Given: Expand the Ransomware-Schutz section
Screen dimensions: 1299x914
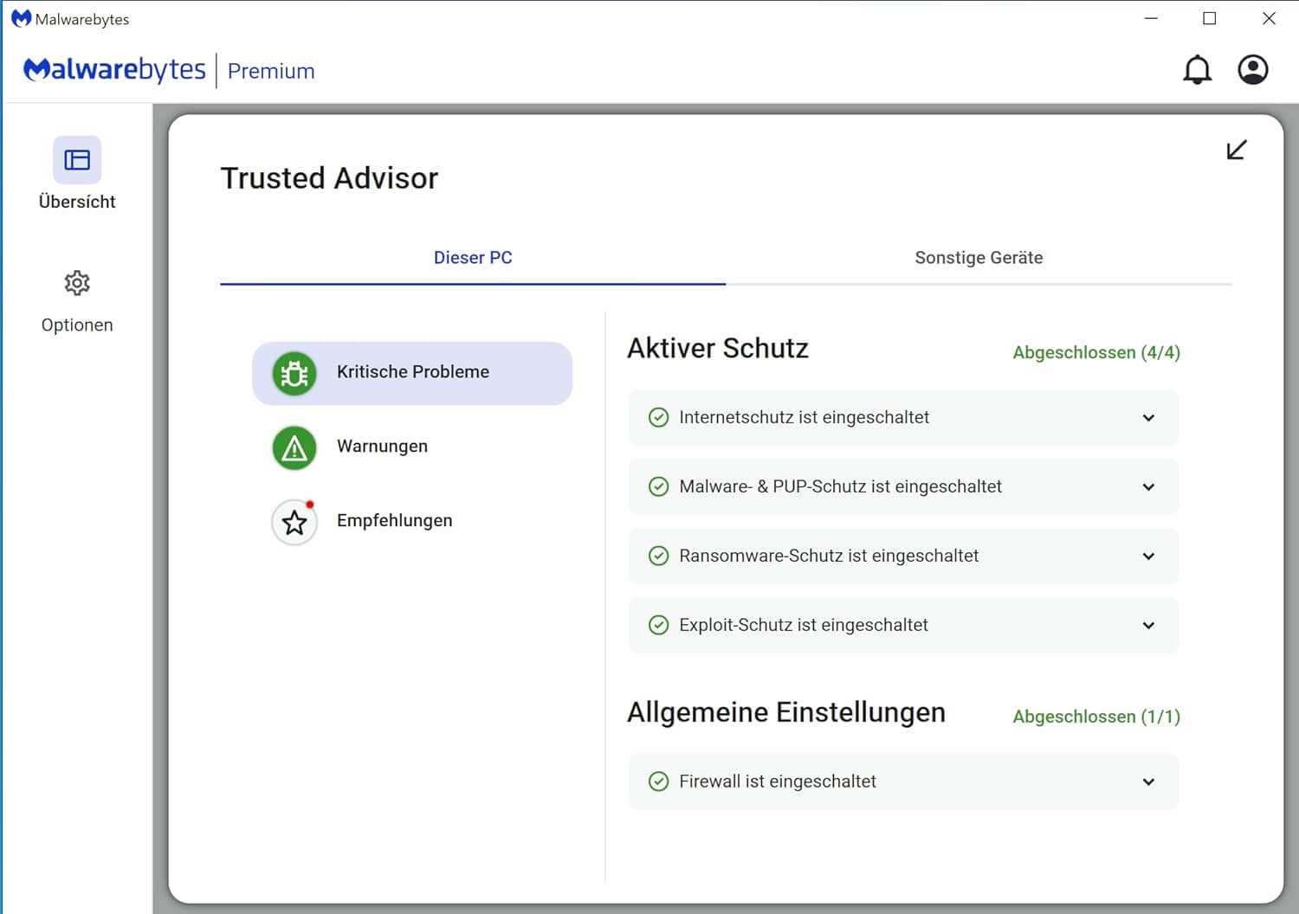Looking at the screenshot, I should [1148, 557].
